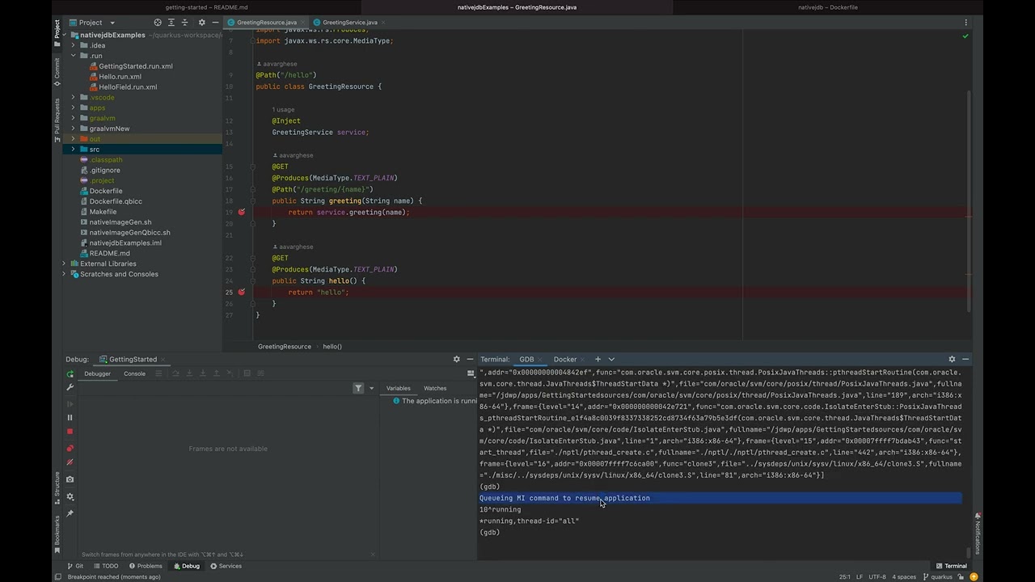
Task: Open Structure side panel
Action: tap(57, 487)
